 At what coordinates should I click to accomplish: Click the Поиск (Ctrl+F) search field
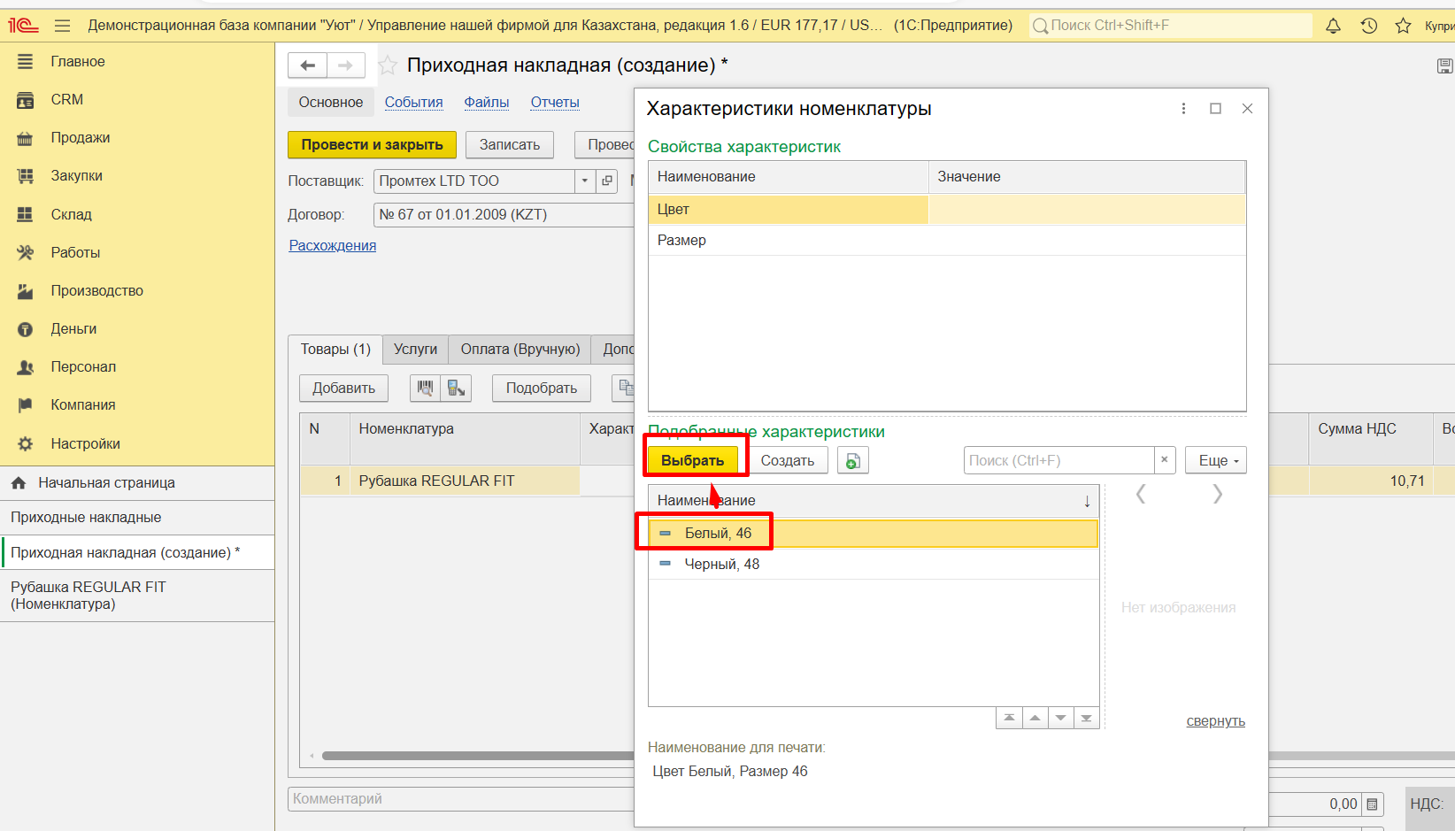point(1058,461)
